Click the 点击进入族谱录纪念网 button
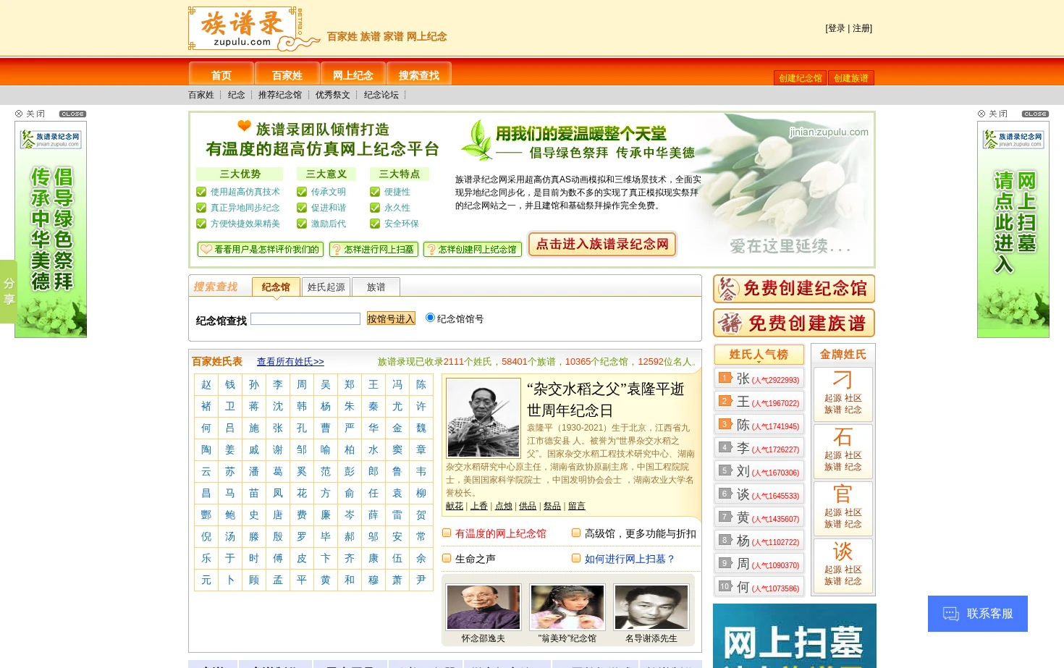 coord(602,245)
